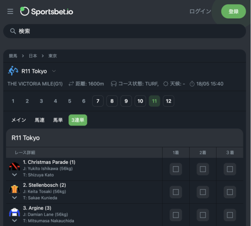This screenshot has width=251, height=226.
Task: Click Stellenbosch striped jockey silk icon
Action: [x=14, y=189]
